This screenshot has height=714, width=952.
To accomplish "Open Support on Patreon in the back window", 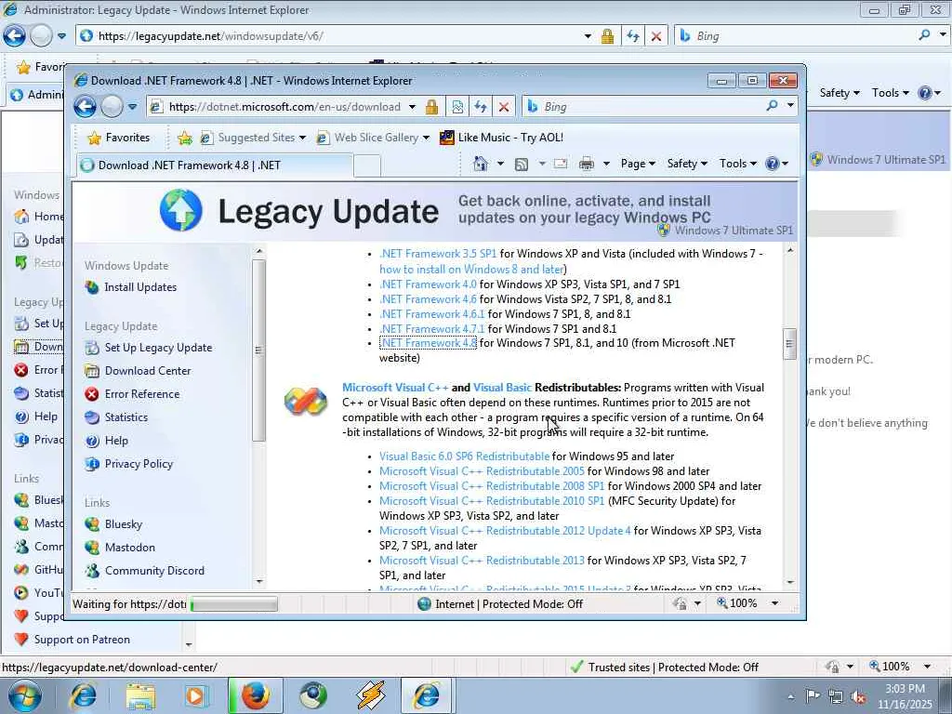I will click(82, 640).
